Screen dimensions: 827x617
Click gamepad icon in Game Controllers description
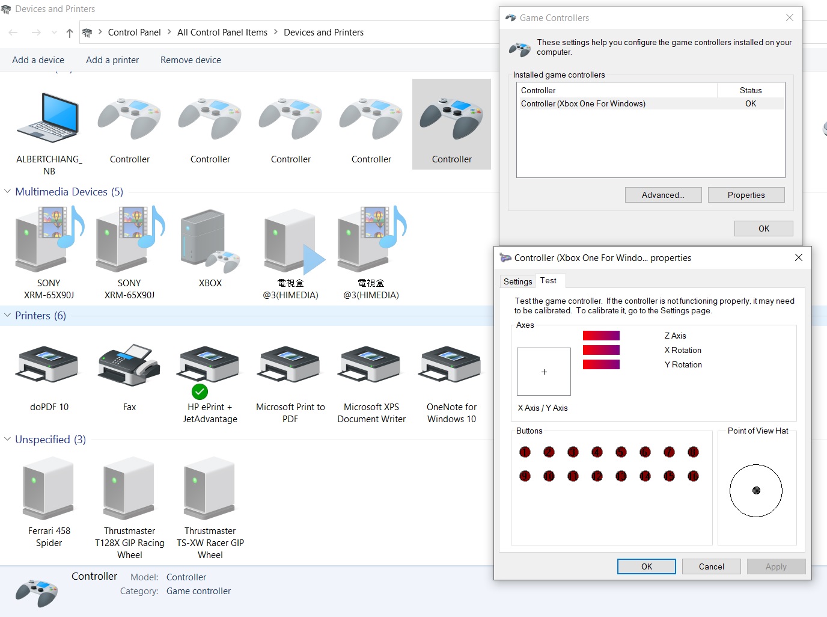(x=520, y=48)
